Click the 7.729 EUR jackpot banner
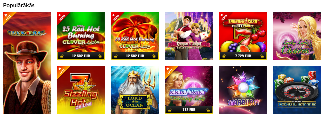The height and width of the screenshot is (118, 324). [243, 56]
